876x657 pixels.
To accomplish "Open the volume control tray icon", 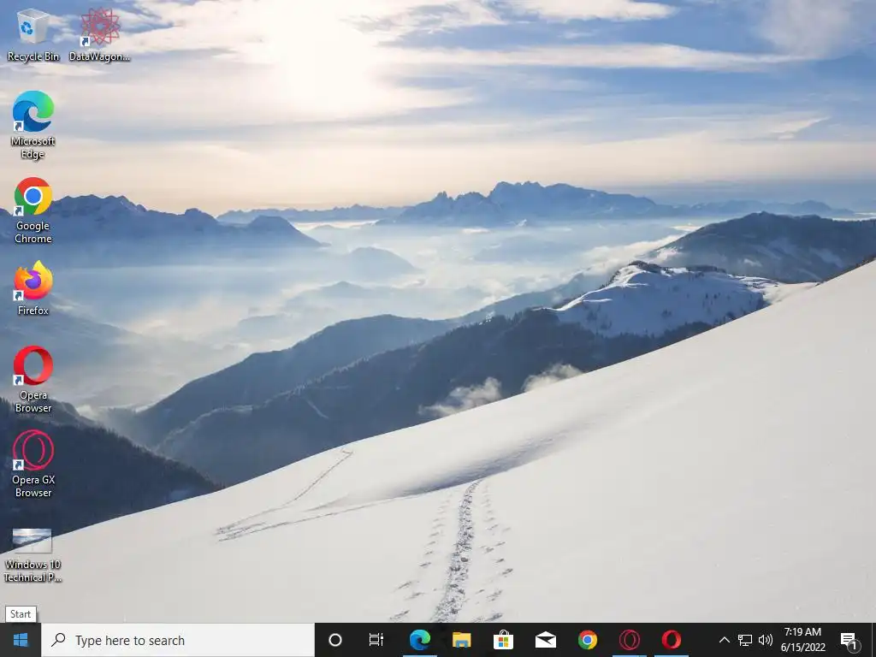I will point(766,640).
